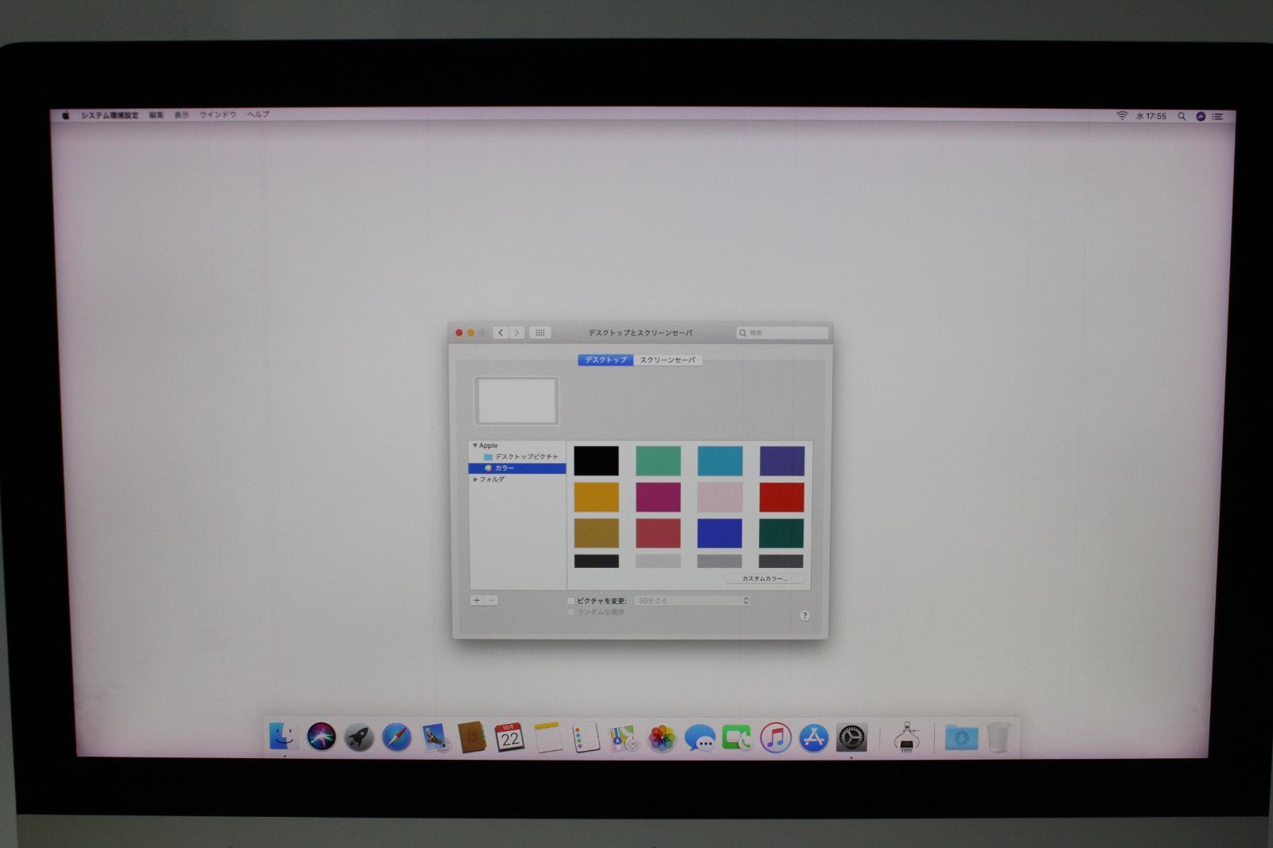Open the ウインドウ menu in menu bar

coord(217,115)
